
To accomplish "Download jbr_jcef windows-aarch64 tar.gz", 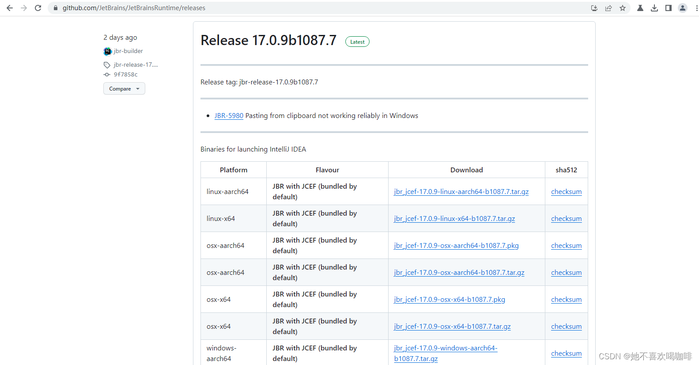I will [446, 354].
